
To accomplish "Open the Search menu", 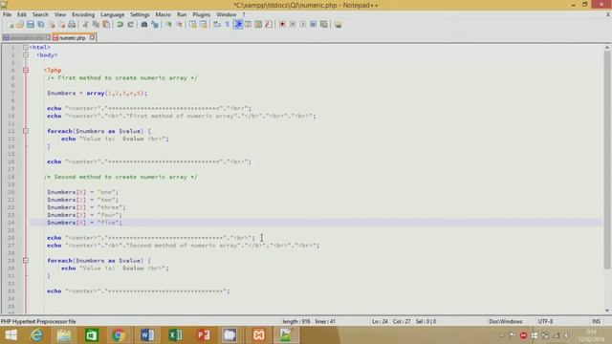I will [x=40, y=14].
